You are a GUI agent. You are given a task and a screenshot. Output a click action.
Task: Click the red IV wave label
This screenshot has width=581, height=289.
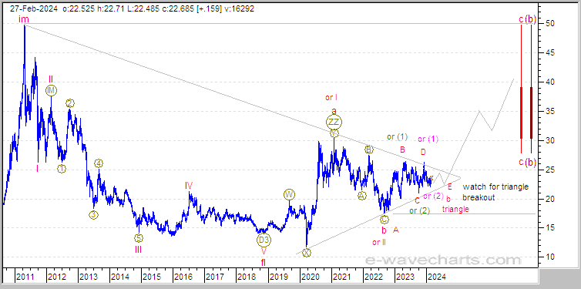189,186
